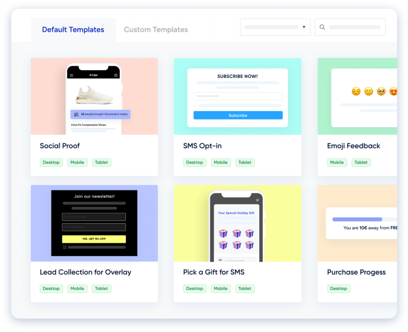Select the heart-eyes emoji in Emoji Feedback
The height and width of the screenshot is (332, 408).
[394, 91]
